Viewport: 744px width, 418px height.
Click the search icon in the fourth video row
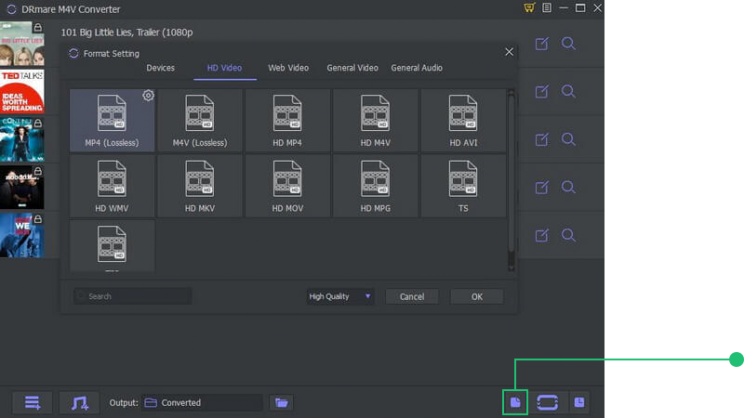[x=568, y=188]
